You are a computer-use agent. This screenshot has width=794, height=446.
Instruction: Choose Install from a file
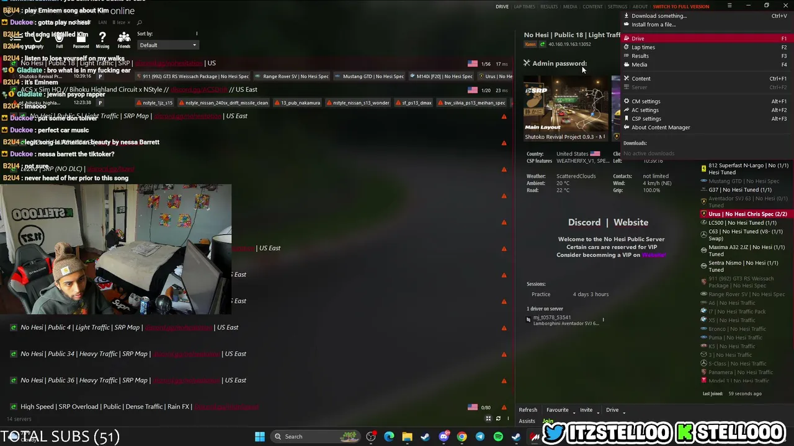click(x=707, y=25)
